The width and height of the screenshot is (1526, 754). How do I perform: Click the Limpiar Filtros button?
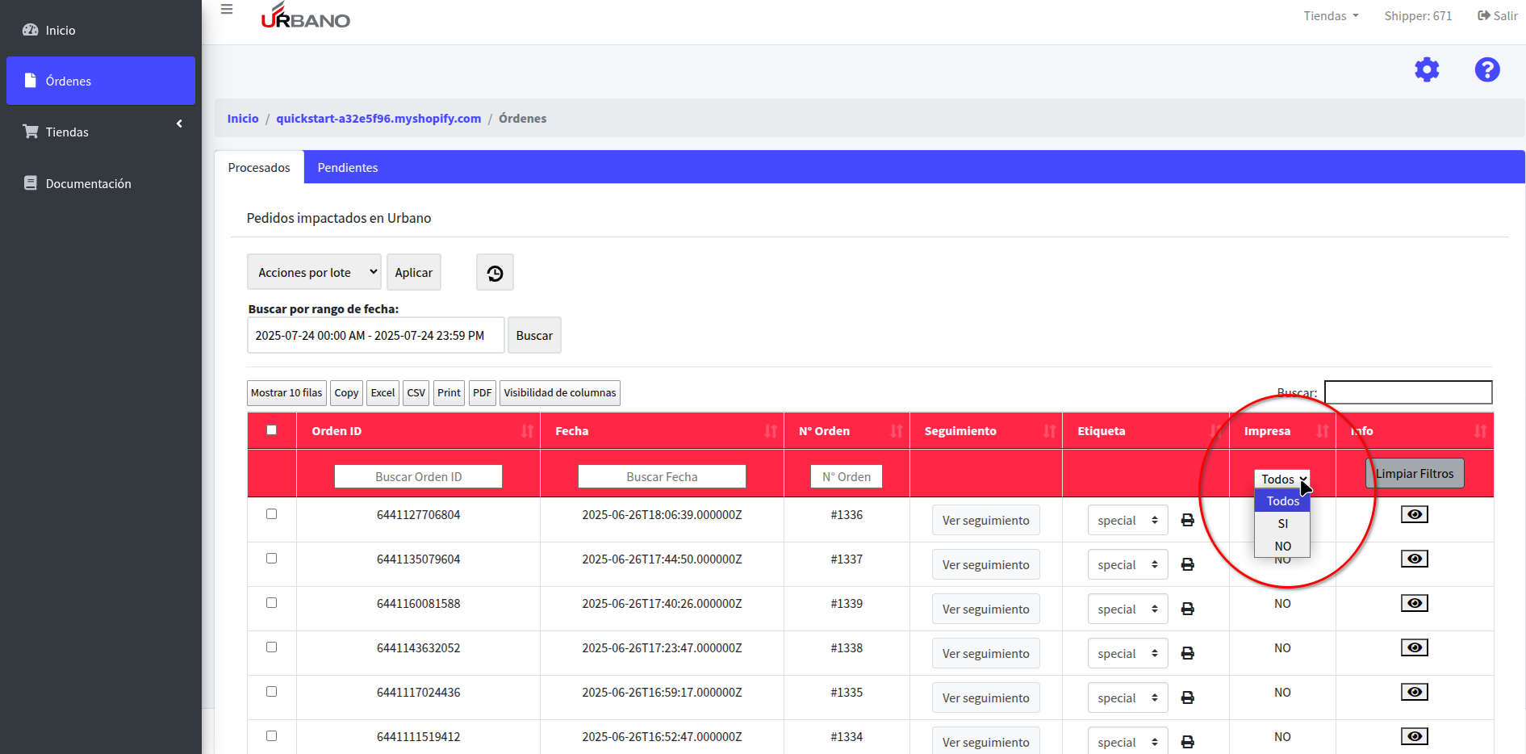pyautogui.click(x=1414, y=474)
